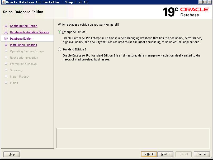
Task: Proceed using the Next button
Action: [x=165, y=154]
